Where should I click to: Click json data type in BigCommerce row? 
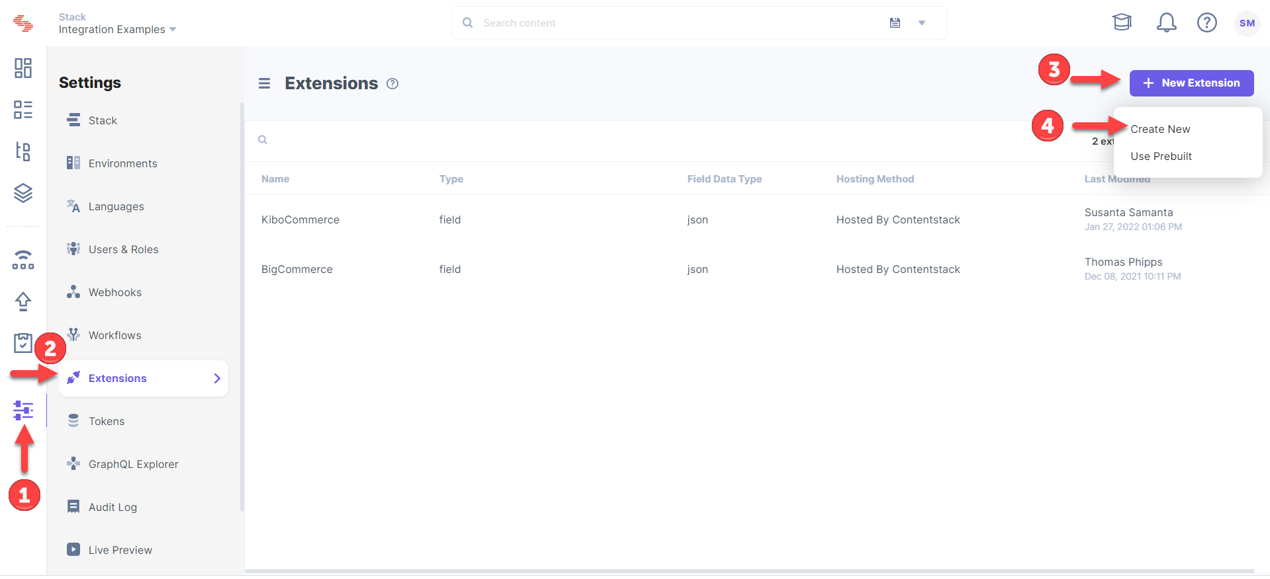tap(698, 269)
